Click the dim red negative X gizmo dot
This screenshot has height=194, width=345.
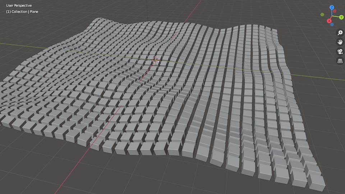335,11
